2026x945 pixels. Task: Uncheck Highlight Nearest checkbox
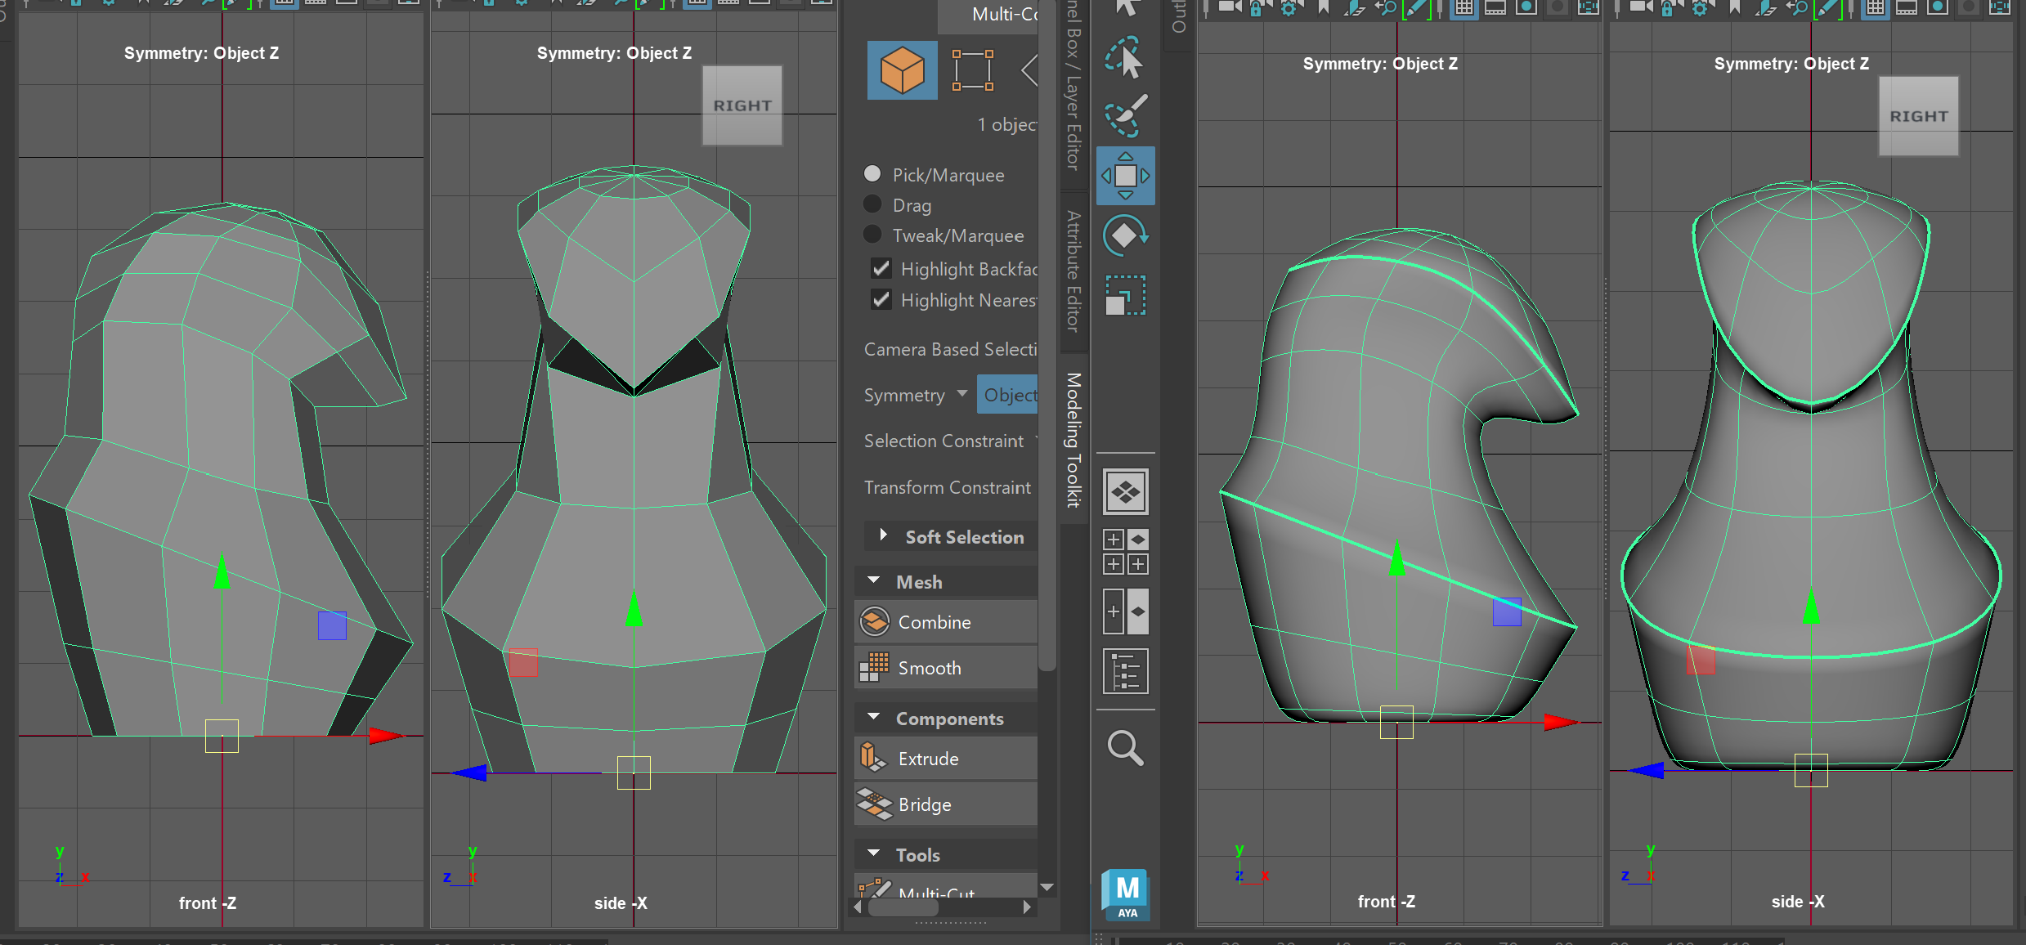click(881, 299)
